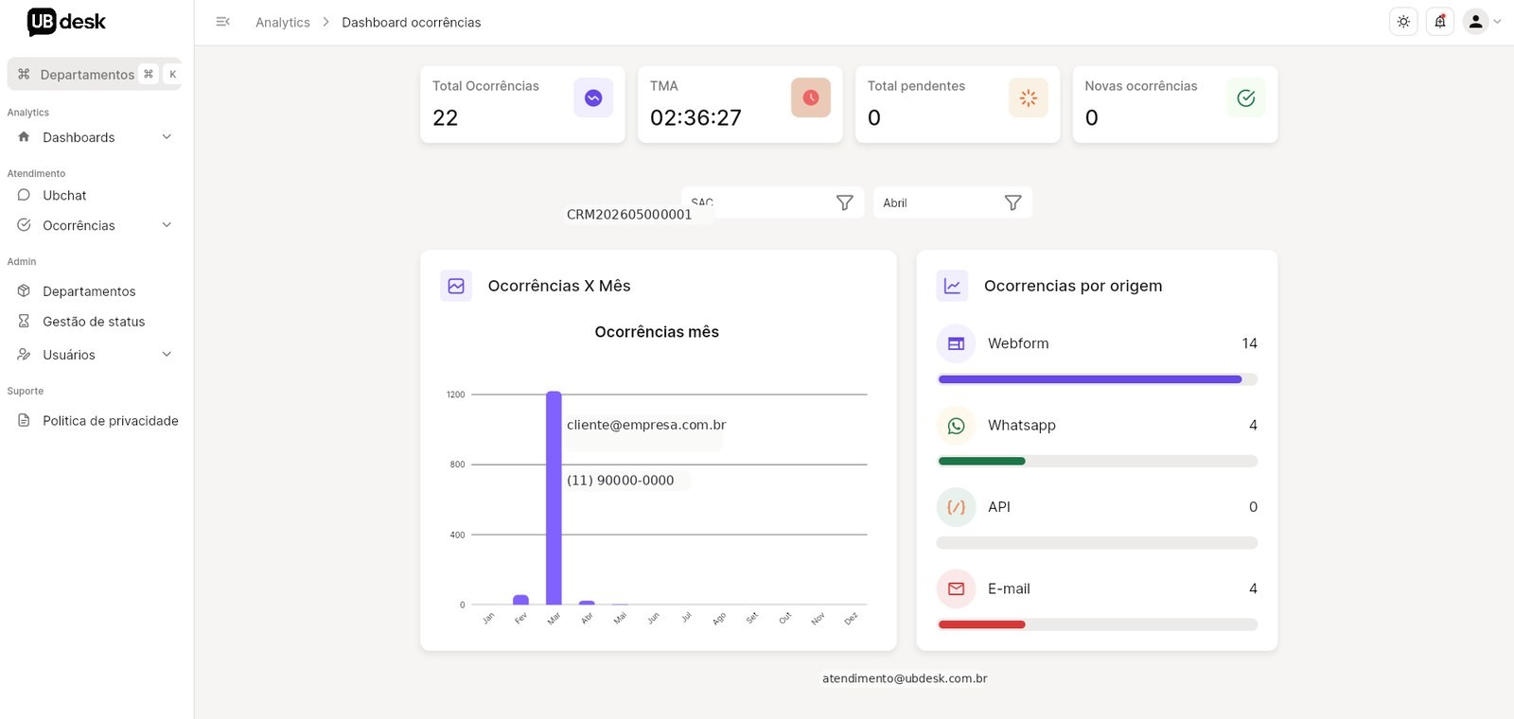Click the API empty progress bar

(1097, 543)
